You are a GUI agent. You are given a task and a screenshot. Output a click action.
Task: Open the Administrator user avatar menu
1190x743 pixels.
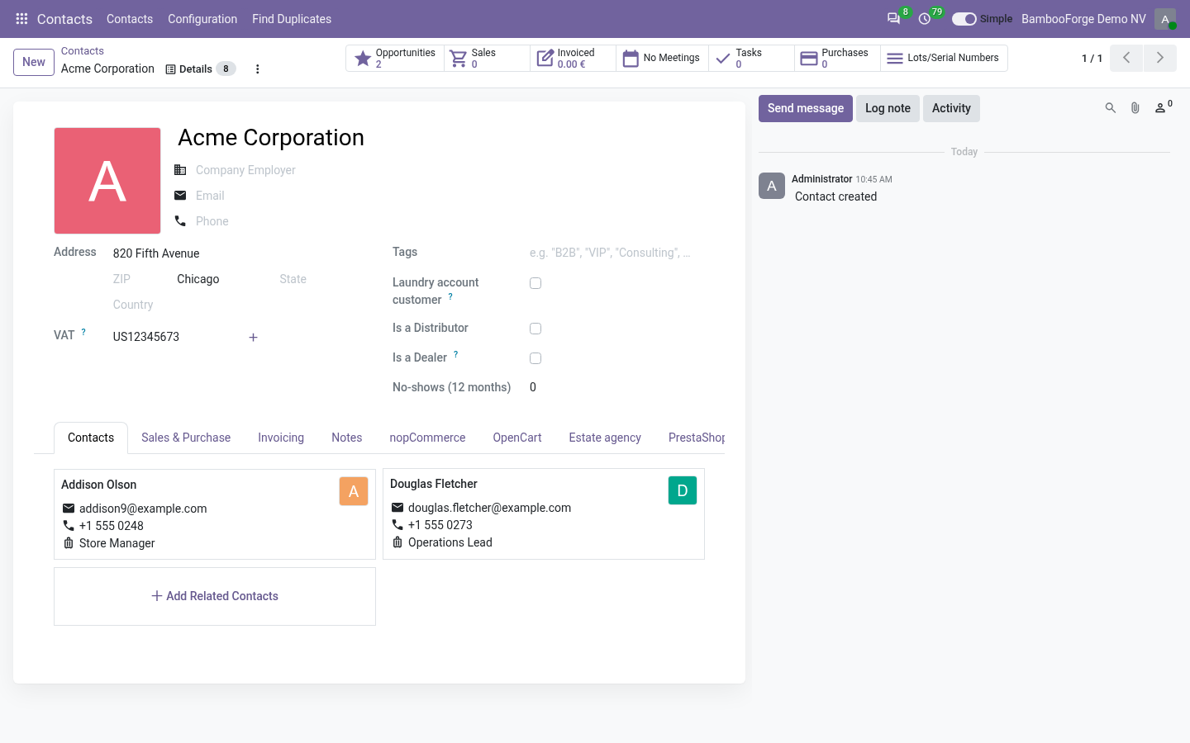[1165, 19]
